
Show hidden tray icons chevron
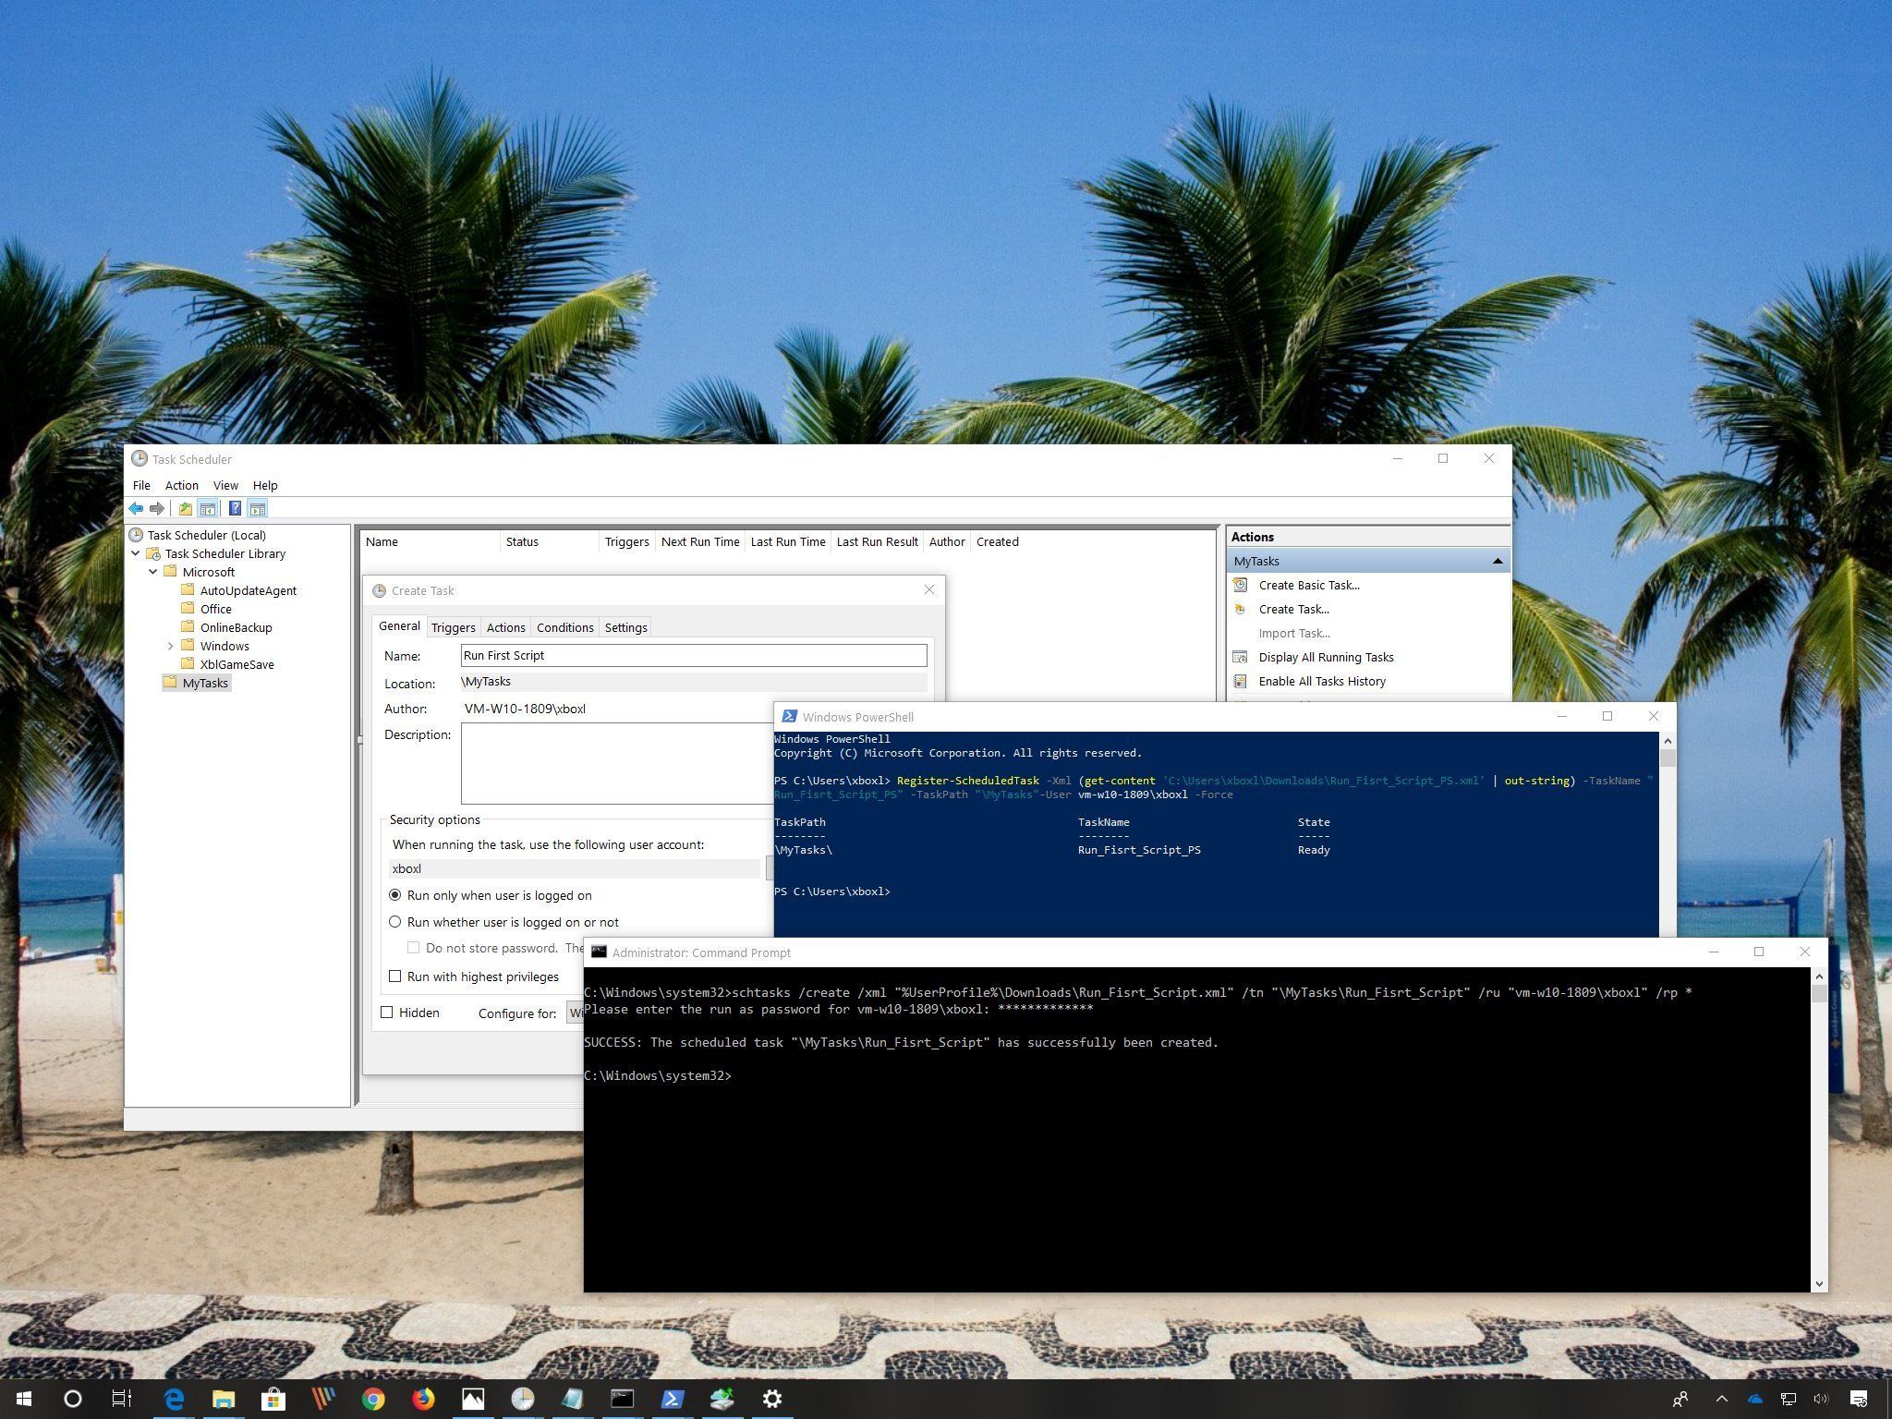click(x=1721, y=1399)
